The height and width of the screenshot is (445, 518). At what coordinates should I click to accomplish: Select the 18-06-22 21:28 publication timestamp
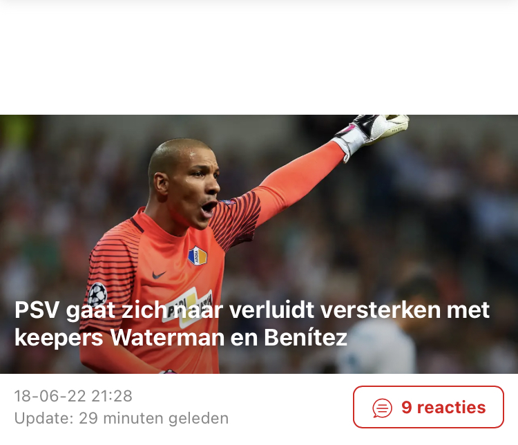73,396
